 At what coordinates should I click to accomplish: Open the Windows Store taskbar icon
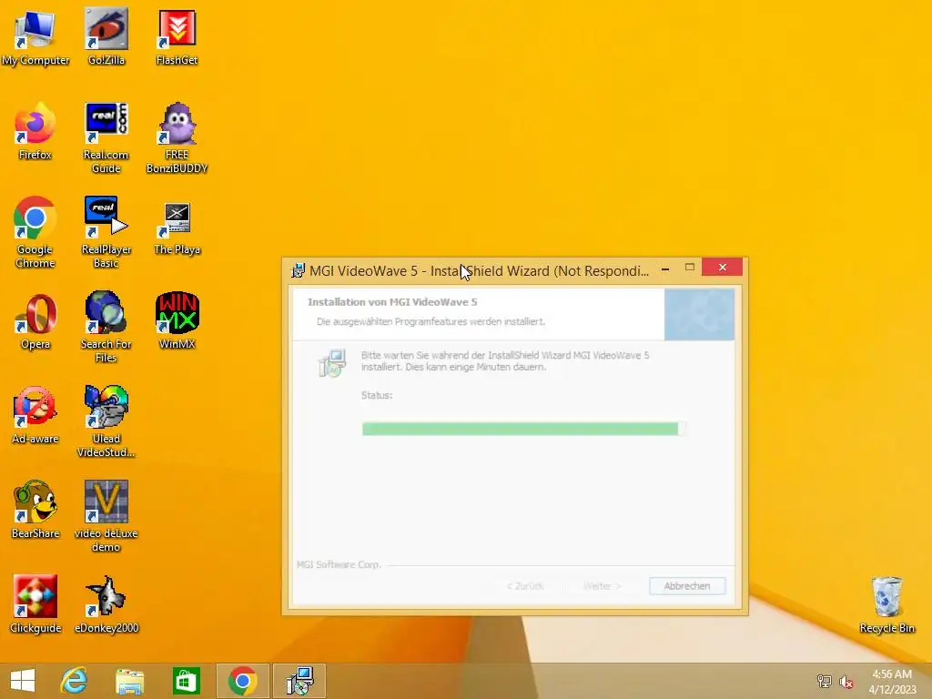pos(186,681)
